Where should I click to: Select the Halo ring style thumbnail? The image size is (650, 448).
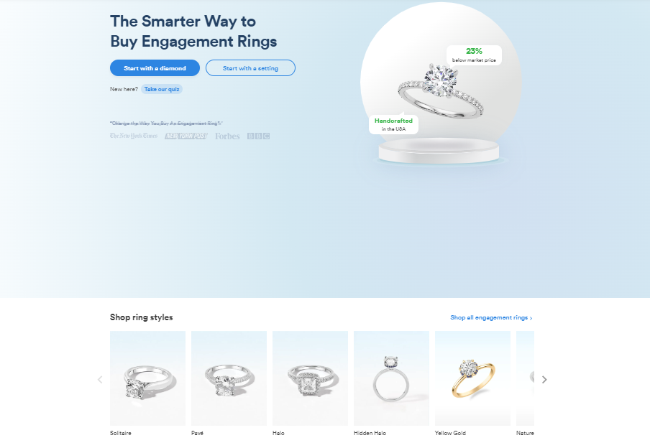[310, 378]
